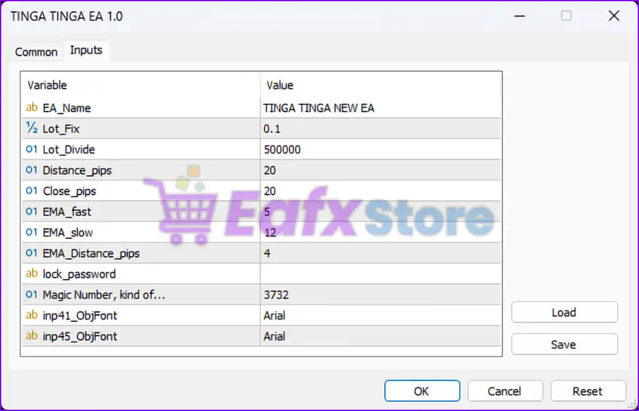Edit the inp41_ObjFont value Arial
639x411 pixels.
click(381, 316)
